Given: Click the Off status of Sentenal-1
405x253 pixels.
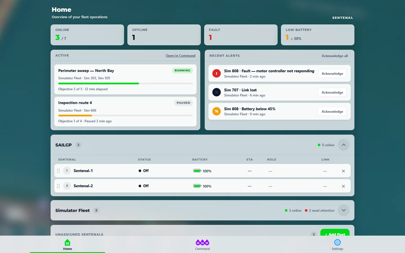Looking at the screenshot, I should pos(144,171).
